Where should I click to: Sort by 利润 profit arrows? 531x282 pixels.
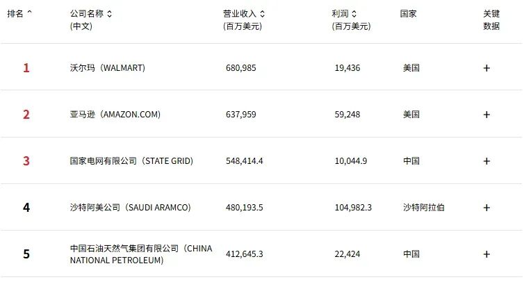tap(354, 14)
